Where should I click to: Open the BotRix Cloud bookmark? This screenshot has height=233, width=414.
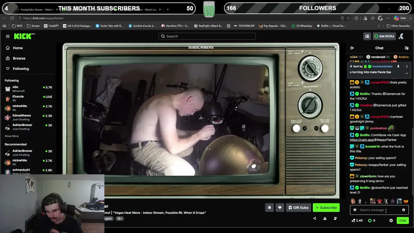point(330,26)
